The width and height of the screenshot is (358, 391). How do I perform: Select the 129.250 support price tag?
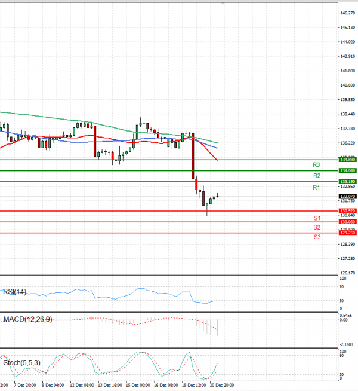click(x=347, y=233)
